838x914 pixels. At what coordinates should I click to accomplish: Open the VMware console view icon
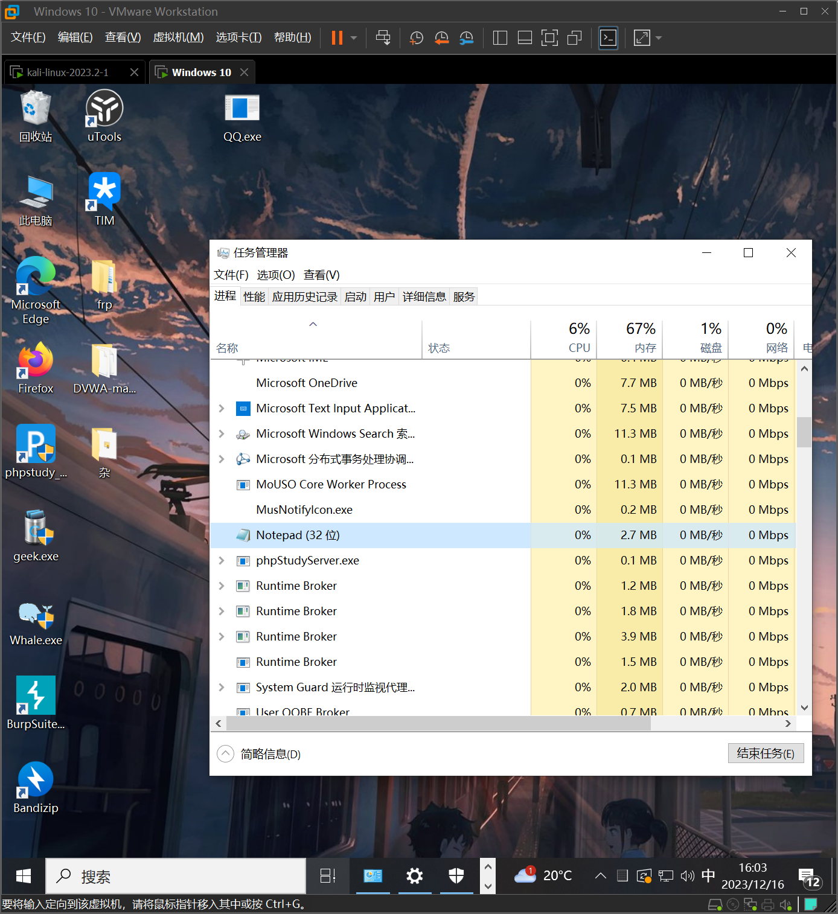(x=608, y=38)
